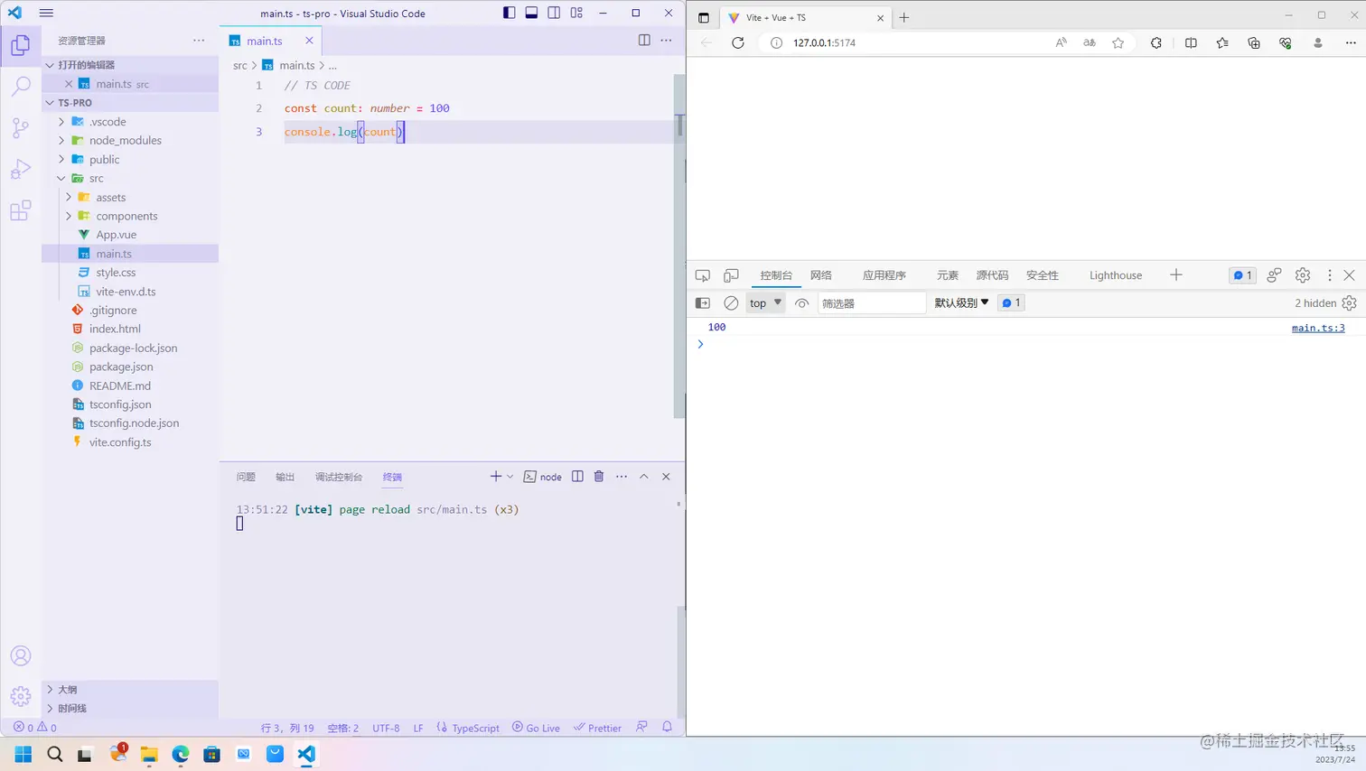The height and width of the screenshot is (771, 1366).
Task: Open Explorer views and more actions menu
Action: tap(199, 41)
